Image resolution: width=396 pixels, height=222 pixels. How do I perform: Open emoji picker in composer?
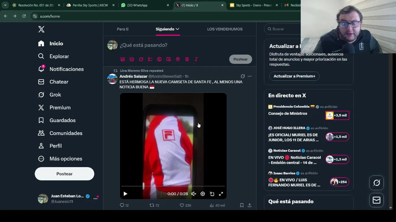point(159,59)
